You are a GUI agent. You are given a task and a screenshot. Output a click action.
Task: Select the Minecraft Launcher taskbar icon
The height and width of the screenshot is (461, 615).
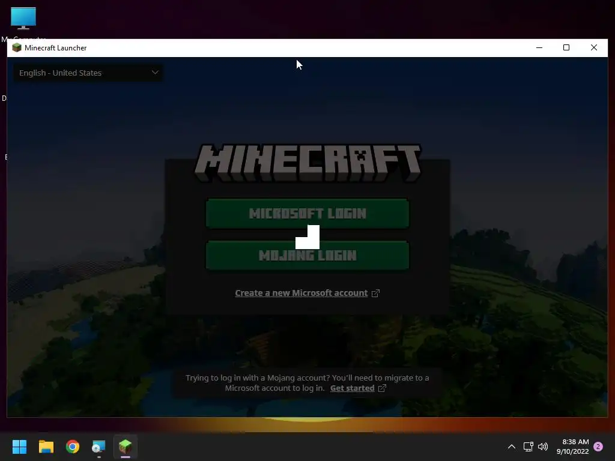pyautogui.click(x=126, y=447)
